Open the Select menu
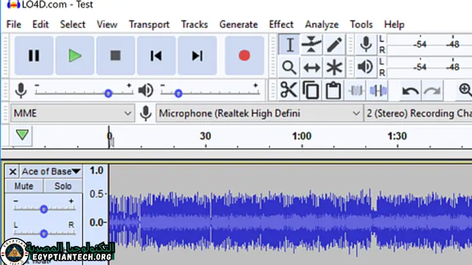The height and width of the screenshot is (265, 472). [72, 24]
